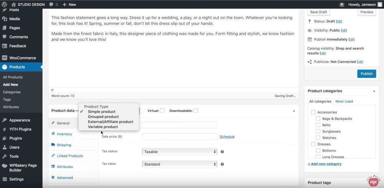Click the WooCommerce sidebar icon

tap(5, 58)
